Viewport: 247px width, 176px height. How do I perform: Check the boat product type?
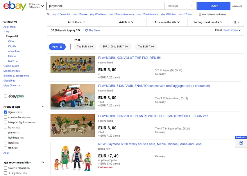[x=6, y=127]
